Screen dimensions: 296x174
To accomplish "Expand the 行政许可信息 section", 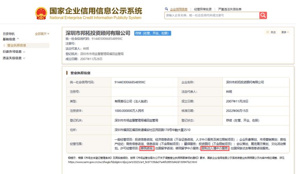I will coord(14,52).
